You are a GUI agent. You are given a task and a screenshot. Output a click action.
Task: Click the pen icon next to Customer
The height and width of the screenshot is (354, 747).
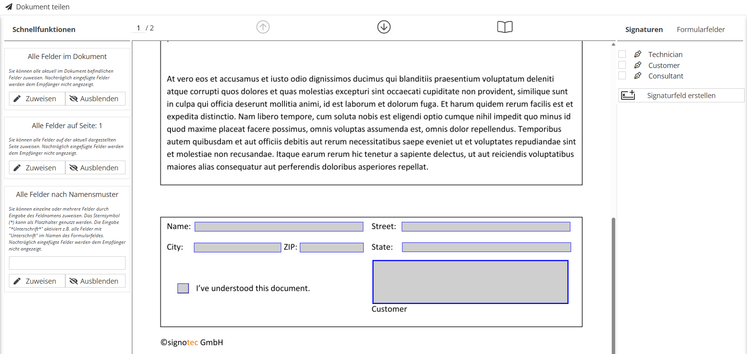(x=638, y=65)
